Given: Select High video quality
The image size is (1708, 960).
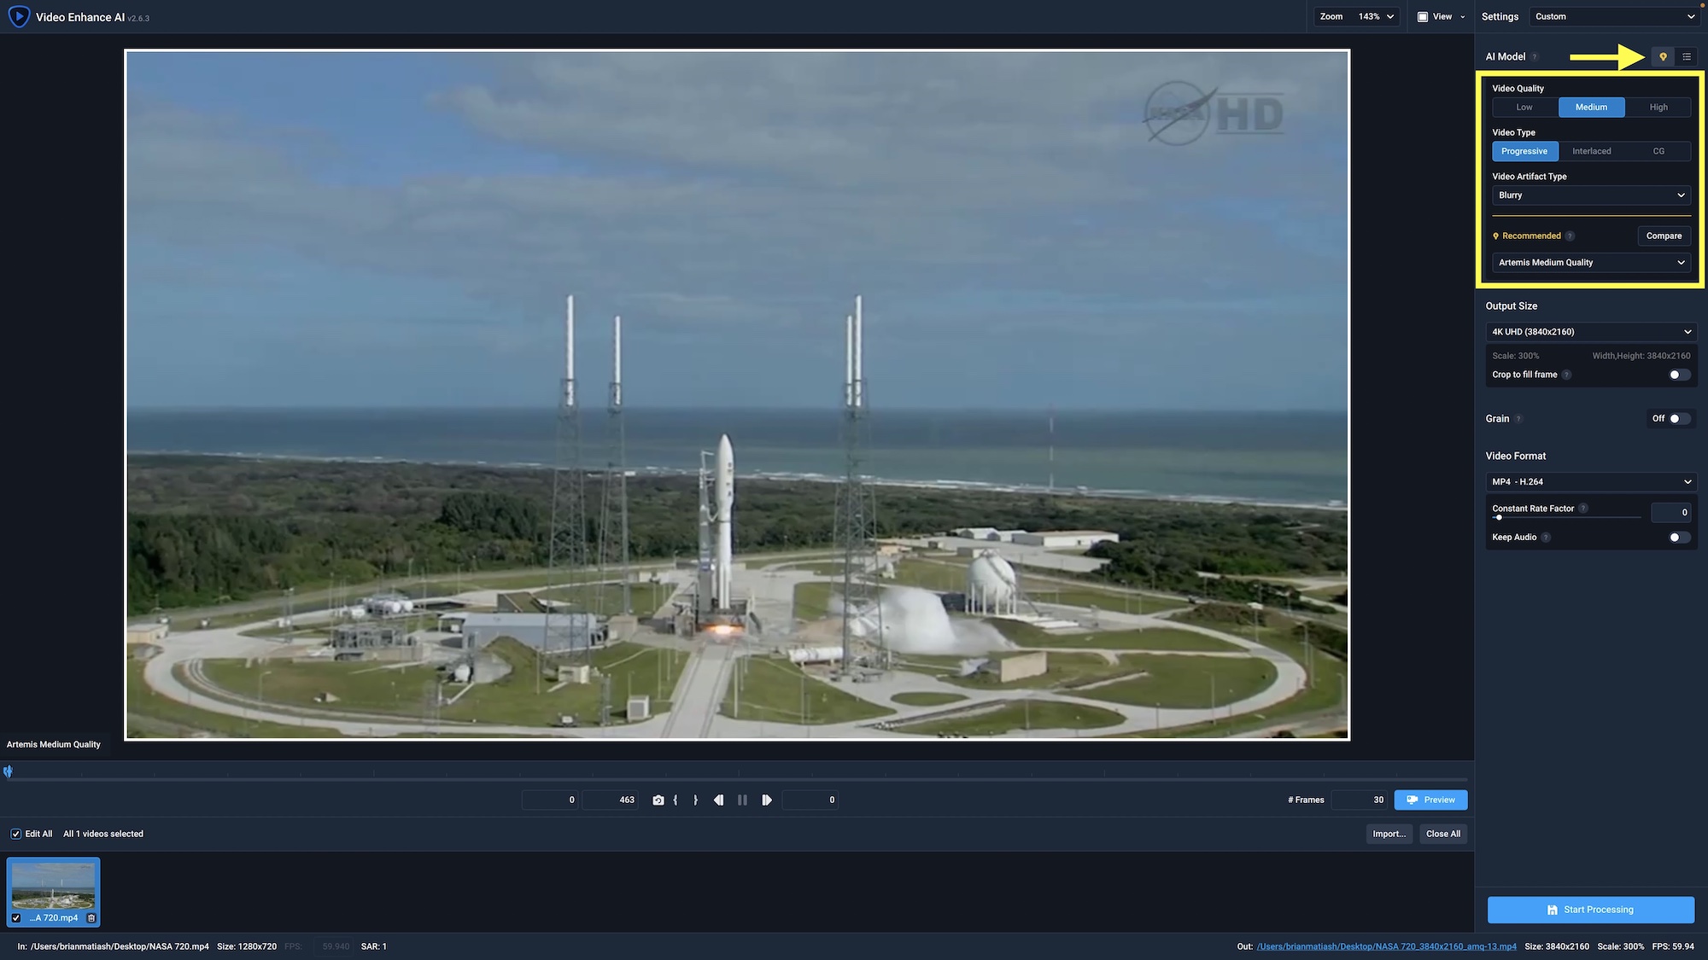Looking at the screenshot, I should [x=1658, y=108].
